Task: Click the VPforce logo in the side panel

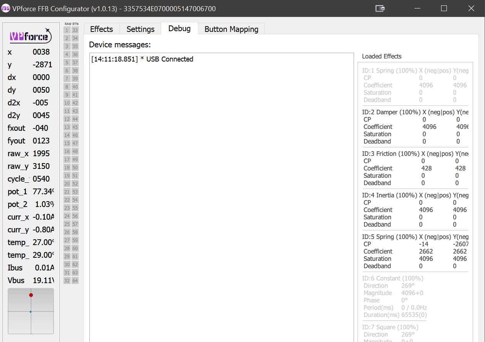Action: (x=30, y=36)
